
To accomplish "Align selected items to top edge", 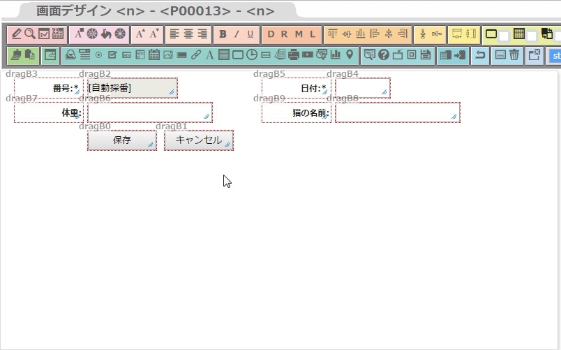I will (x=332, y=34).
